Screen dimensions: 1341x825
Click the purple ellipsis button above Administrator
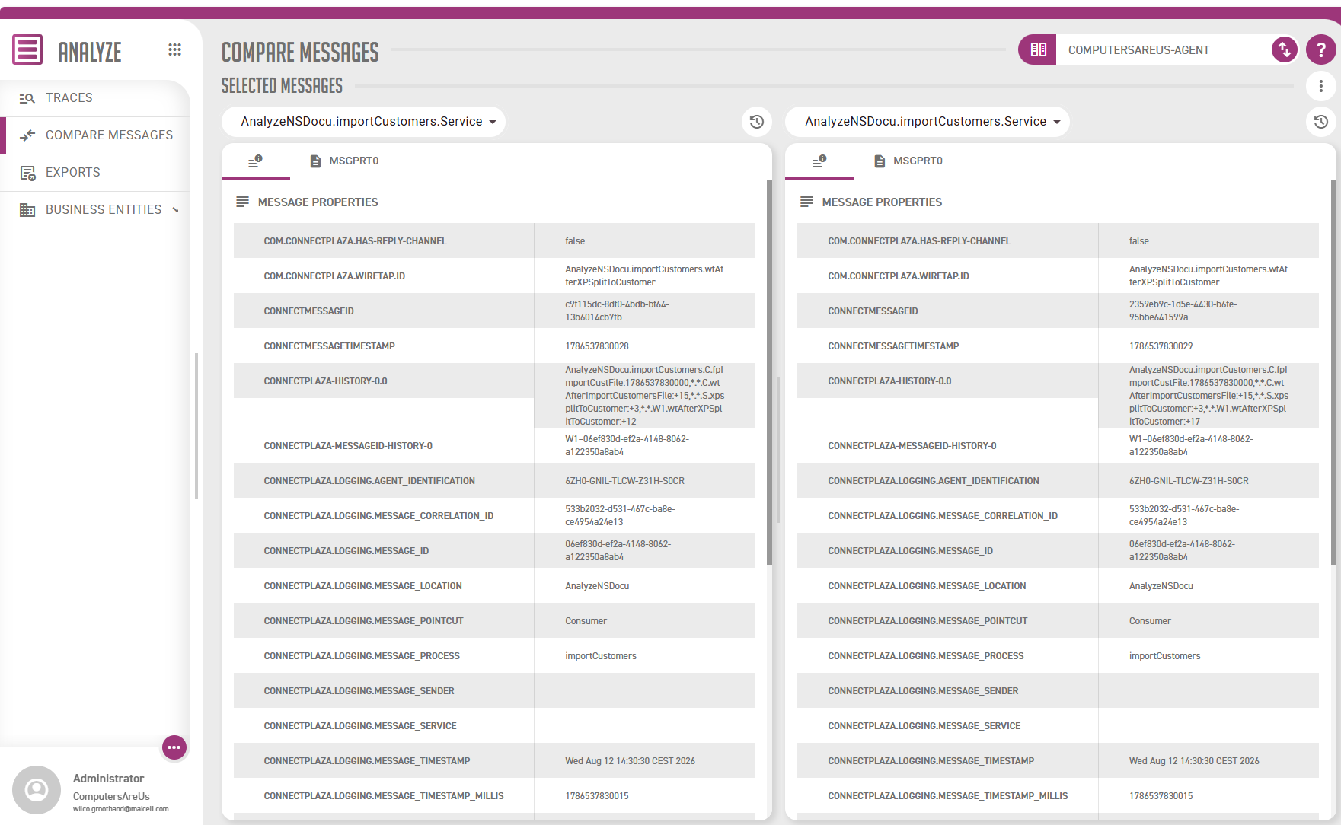pos(174,747)
